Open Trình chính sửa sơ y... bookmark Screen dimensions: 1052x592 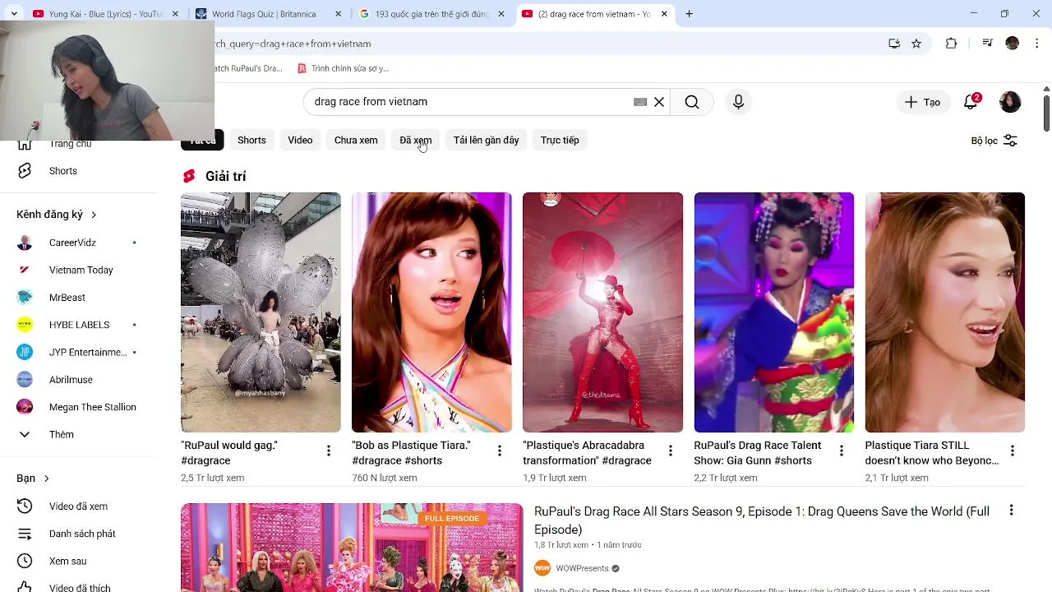coord(343,68)
